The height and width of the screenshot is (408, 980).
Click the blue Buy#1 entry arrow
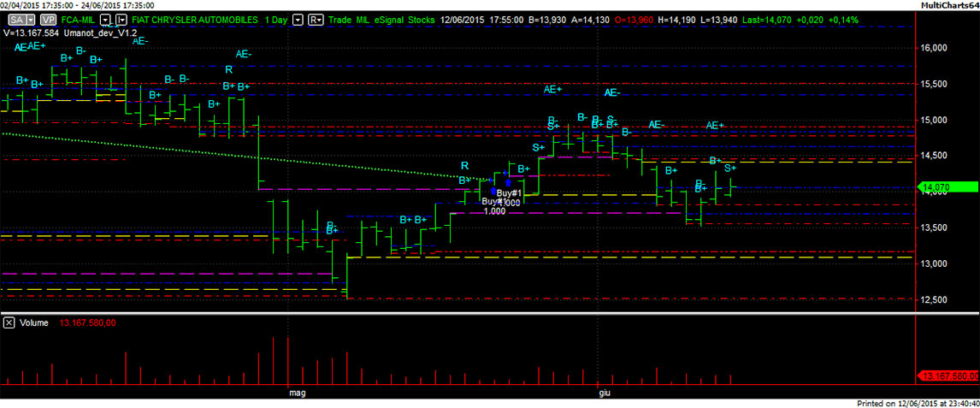pyautogui.click(x=508, y=181)
